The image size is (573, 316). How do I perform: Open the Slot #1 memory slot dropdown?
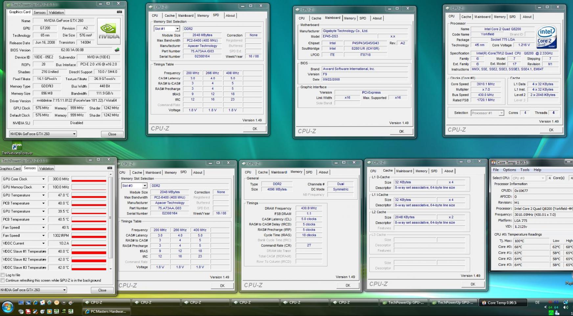tap(177, 29)
